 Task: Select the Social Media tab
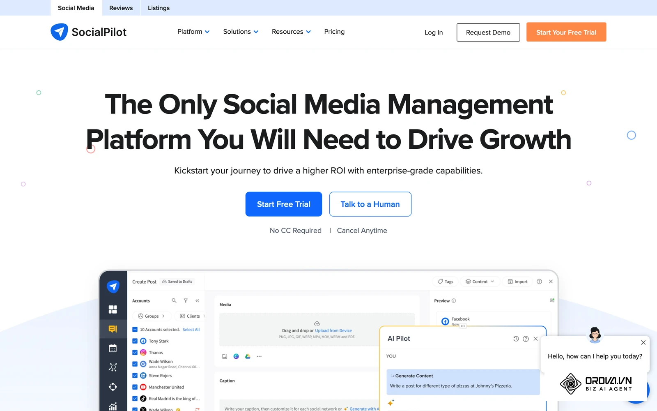pyautogui.click(x=76, y=8)
